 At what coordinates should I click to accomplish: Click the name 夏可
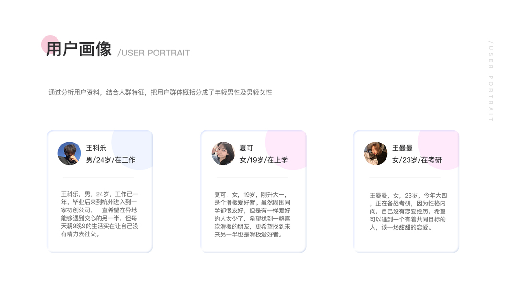click(x=246, y=148)
